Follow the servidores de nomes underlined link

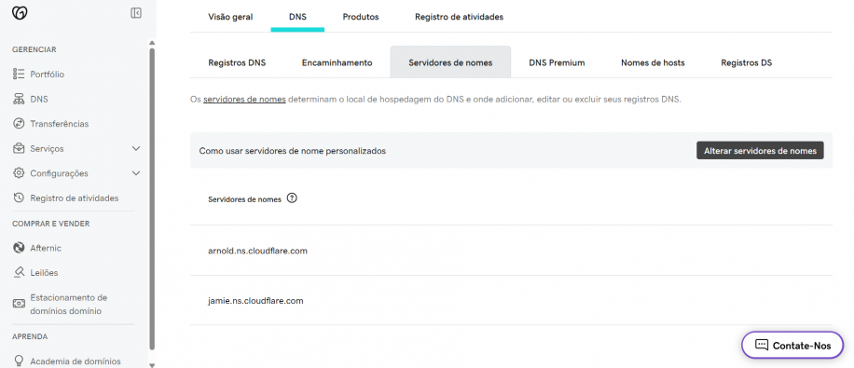[244, 100]
